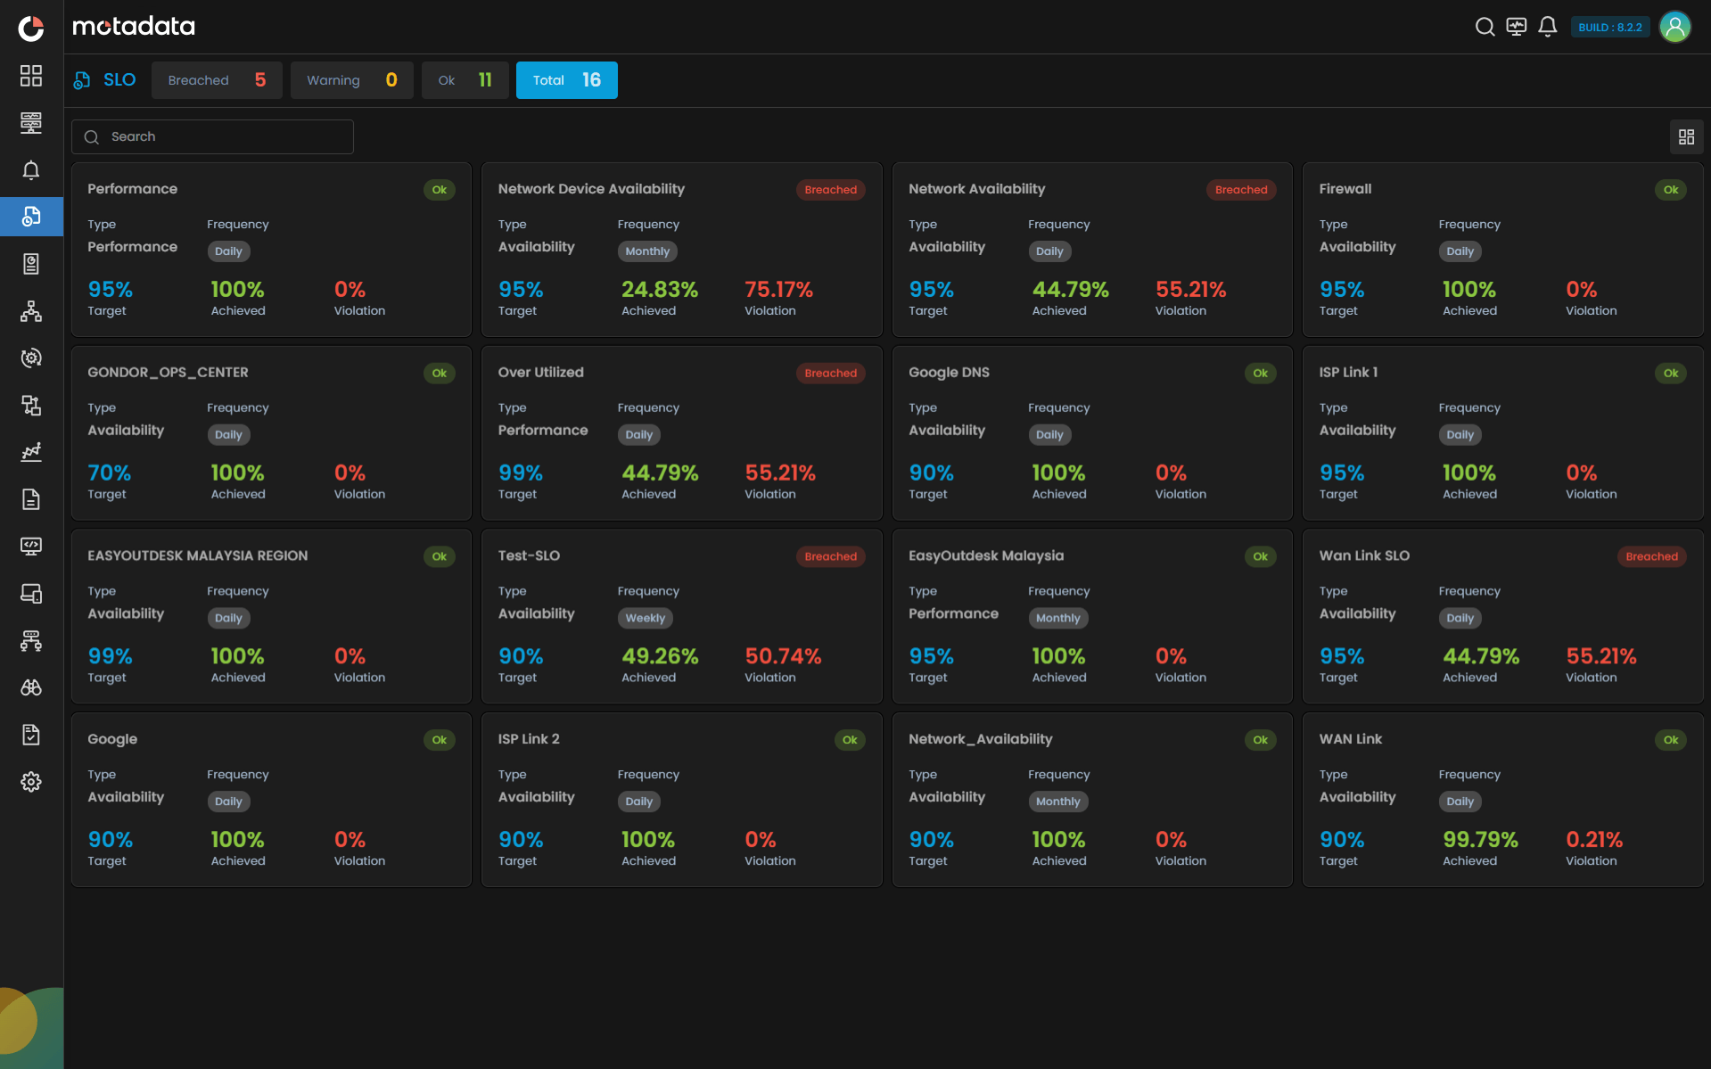Screen dimensions: 1711x1069
Task: Open notifications bell in top bar
Action: pyautogui.click(x=1548, y=27)
